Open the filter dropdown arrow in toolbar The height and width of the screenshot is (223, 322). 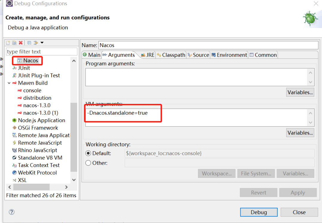pyautogui.click(x=42, y=43)
